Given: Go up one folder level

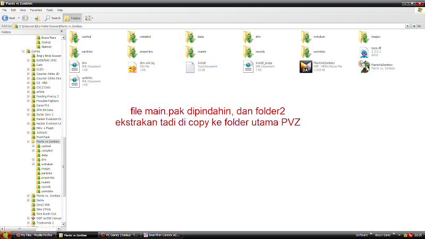Looking at the screenshot, I should pyautogui.click(x=37, y=18).
